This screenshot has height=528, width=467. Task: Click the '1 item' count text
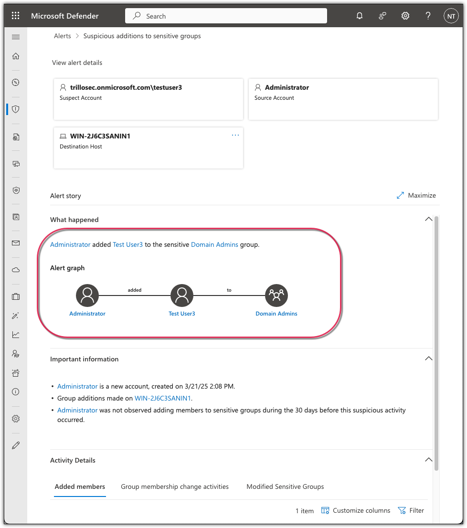[x=305, y=511]
